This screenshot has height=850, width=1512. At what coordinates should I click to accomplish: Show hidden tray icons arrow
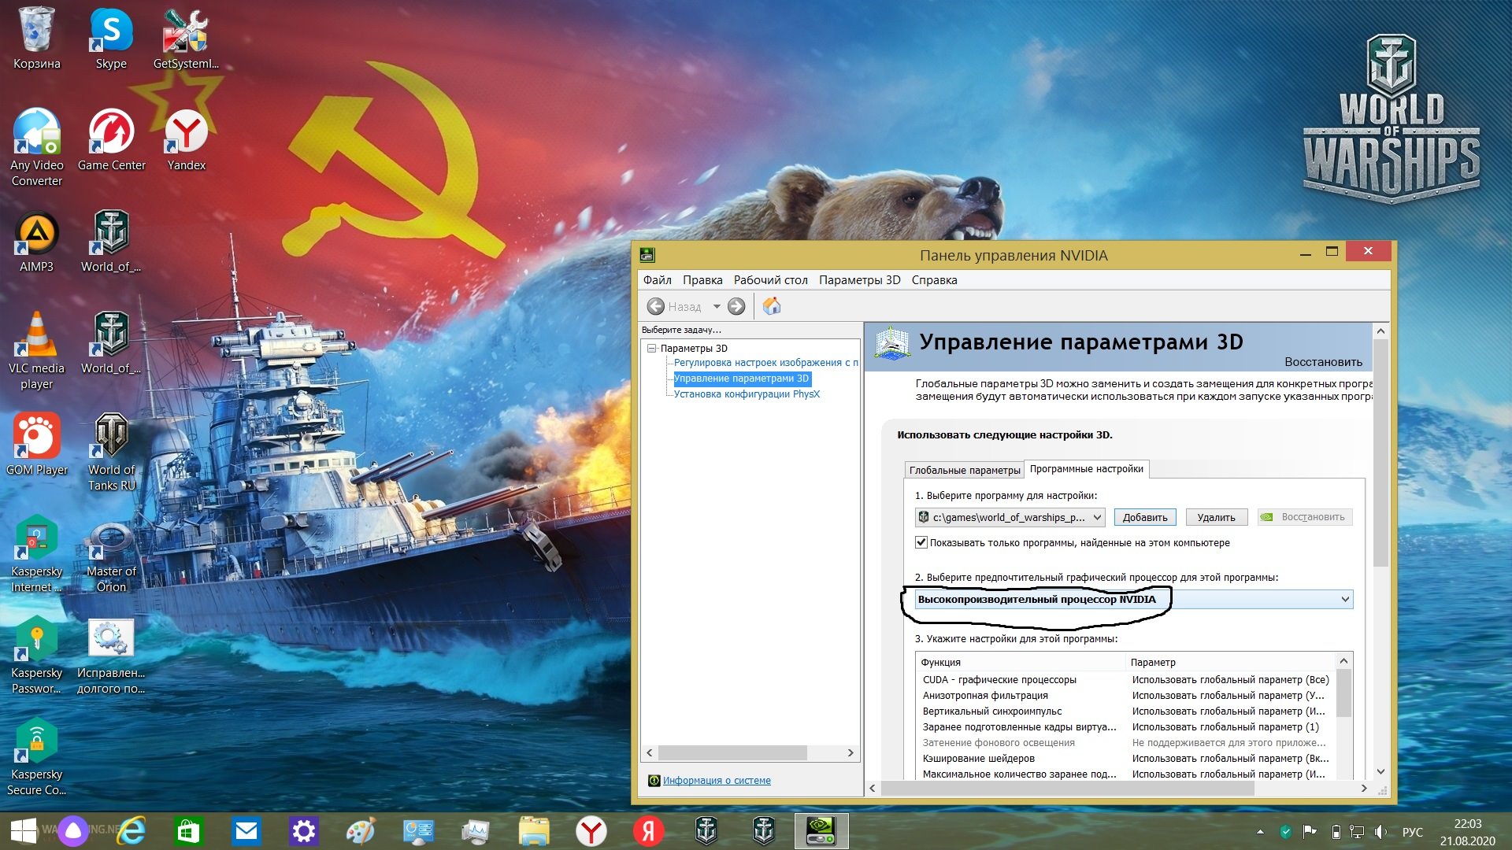tap(1260, 832)
